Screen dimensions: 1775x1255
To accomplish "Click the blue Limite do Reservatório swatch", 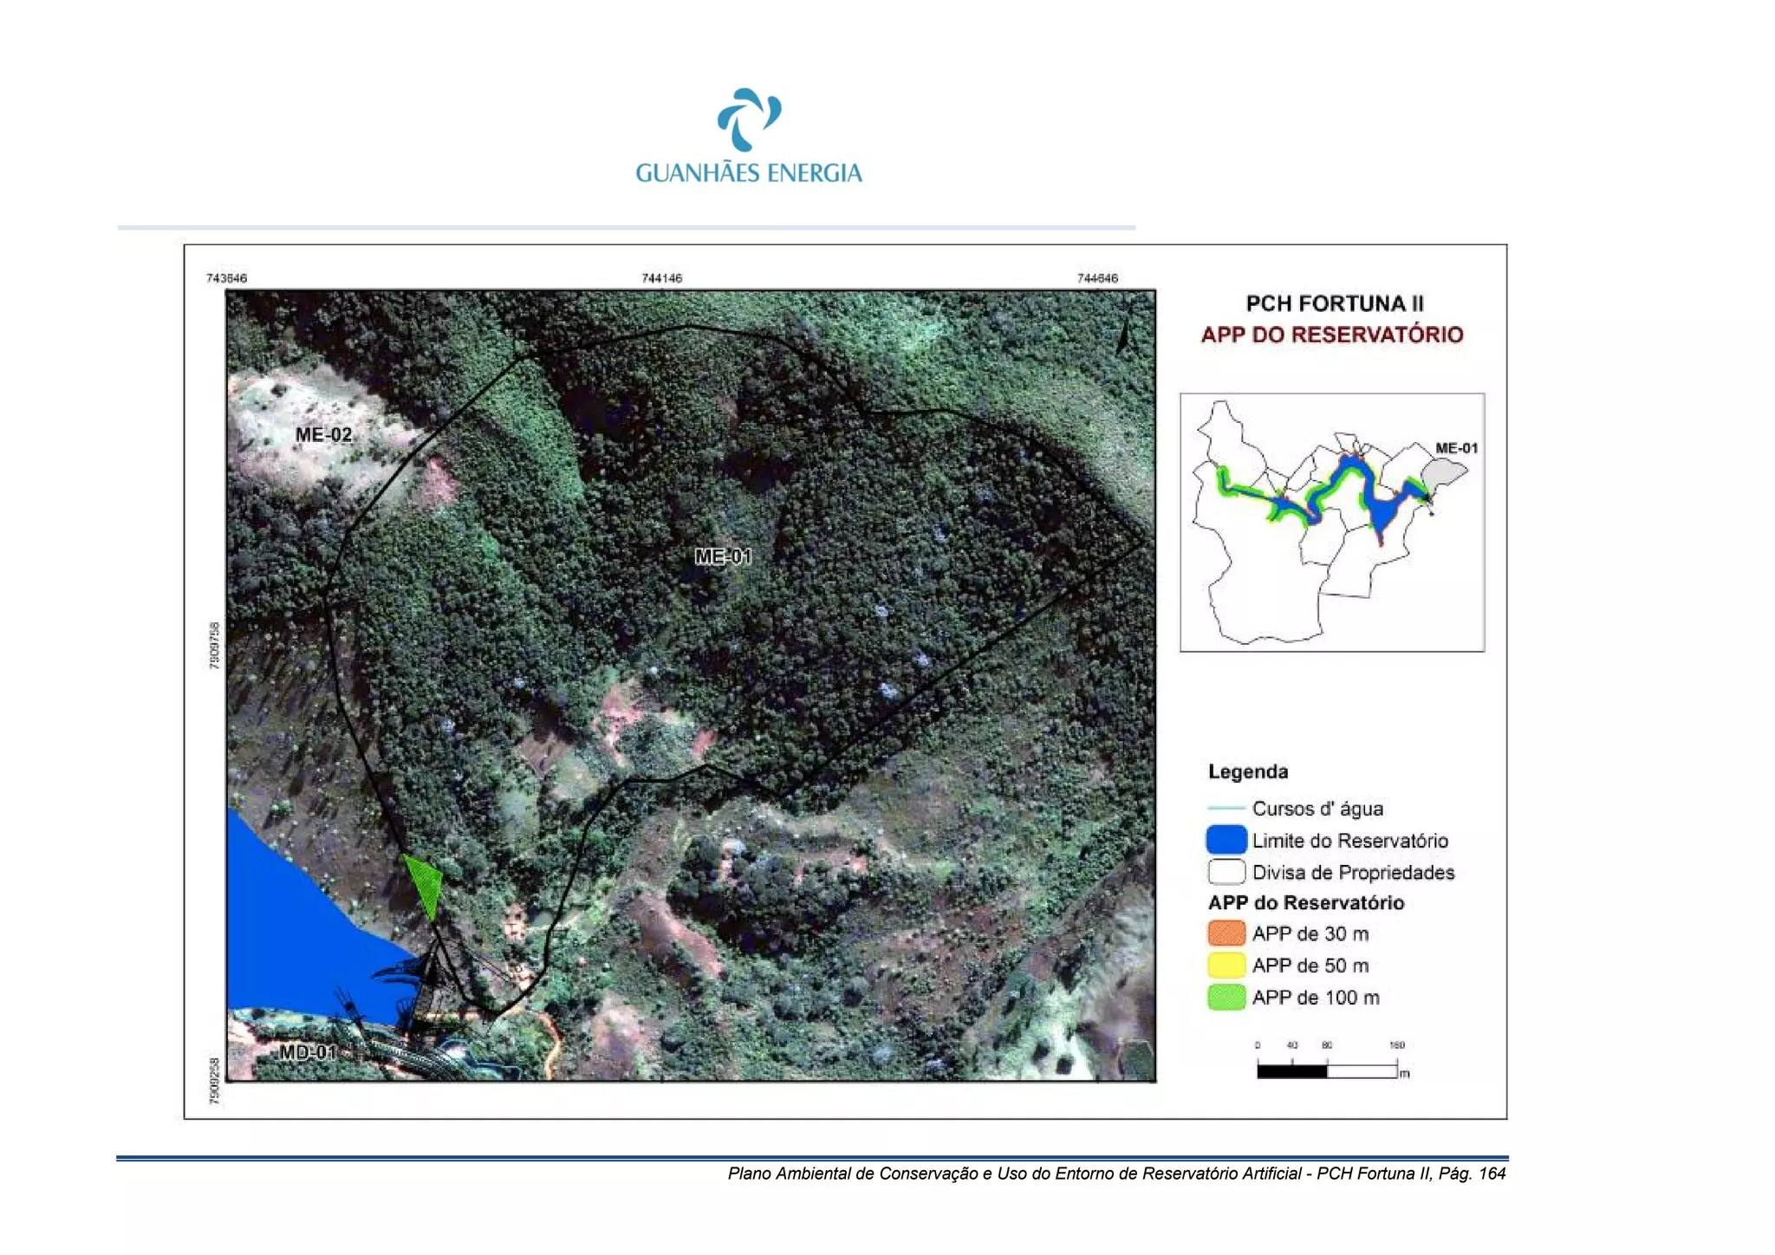I will click(1226, 840).
